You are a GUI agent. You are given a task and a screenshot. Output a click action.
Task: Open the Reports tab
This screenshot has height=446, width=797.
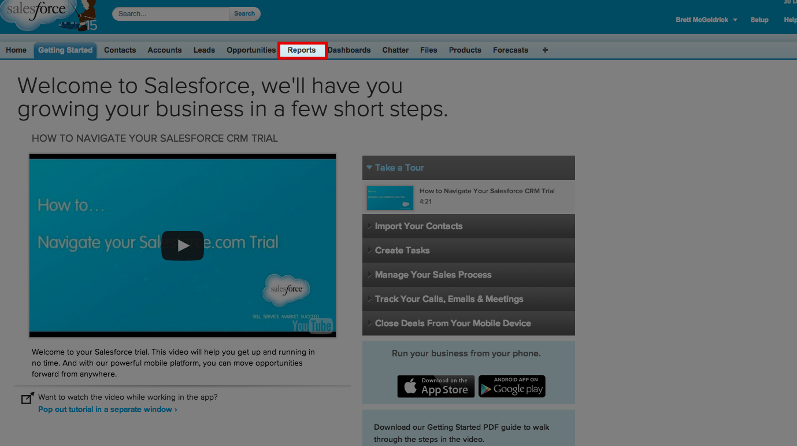pyautogui.click(x=302, y=50)
